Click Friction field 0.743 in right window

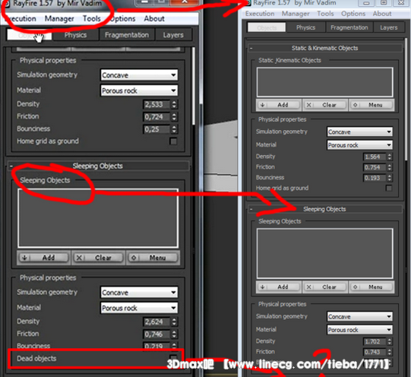[375, 352]
